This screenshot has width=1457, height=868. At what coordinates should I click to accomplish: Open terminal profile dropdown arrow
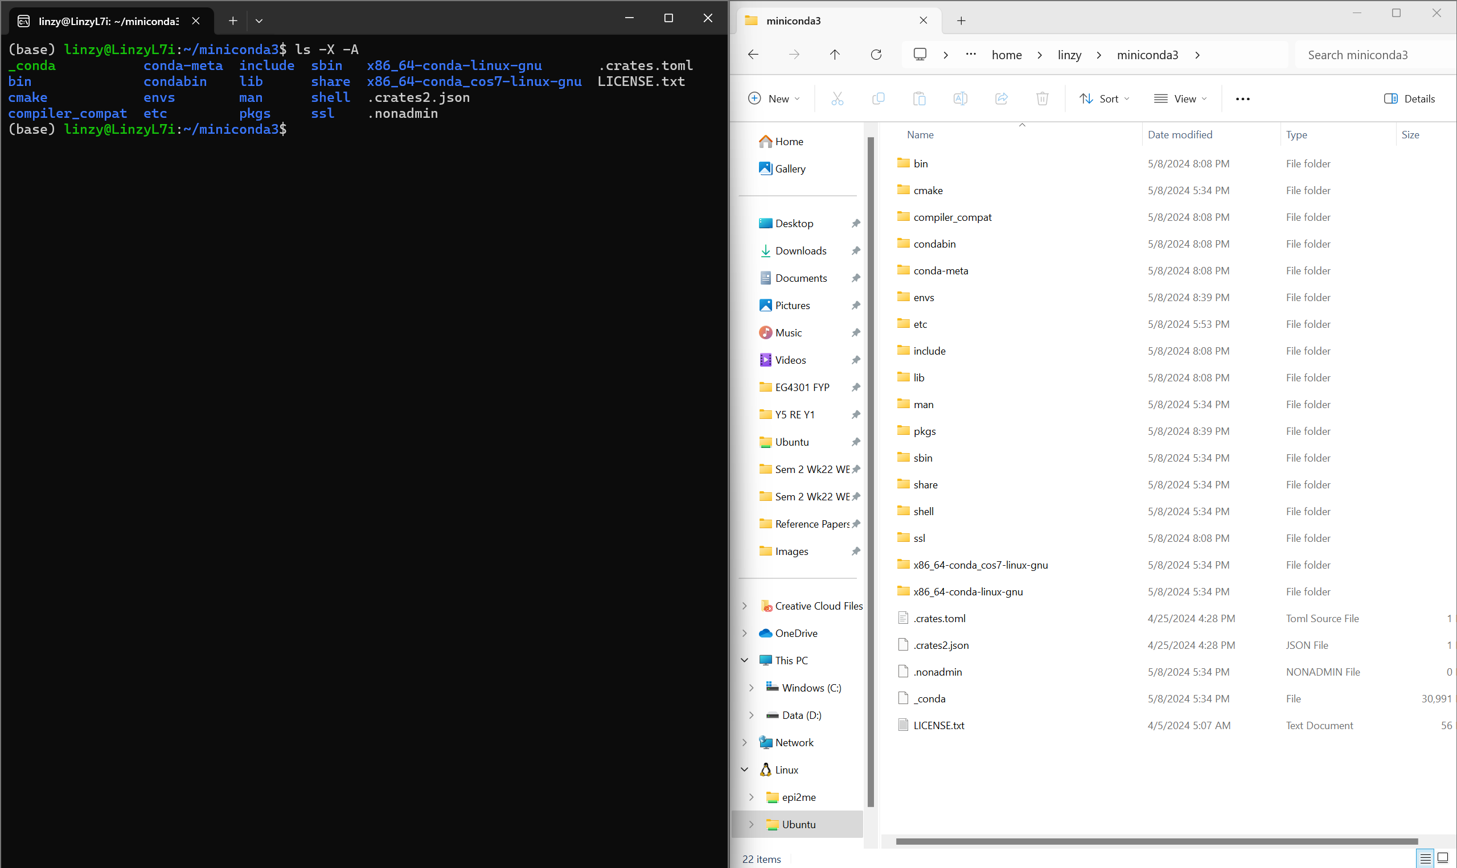259,21
